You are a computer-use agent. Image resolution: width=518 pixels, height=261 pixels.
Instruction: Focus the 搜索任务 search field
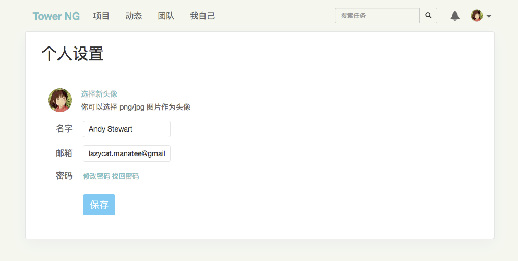click(377, 16)
